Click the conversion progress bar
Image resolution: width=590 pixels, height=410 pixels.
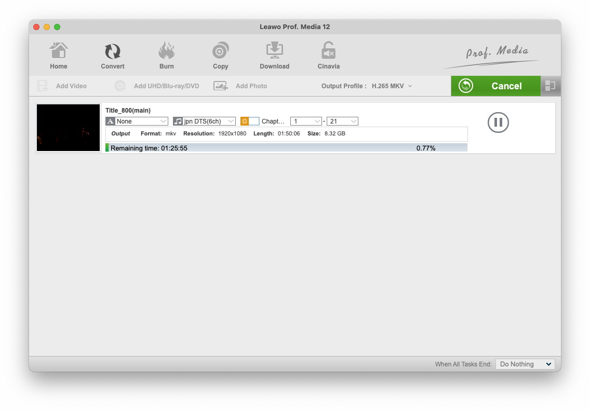point(286,147)
